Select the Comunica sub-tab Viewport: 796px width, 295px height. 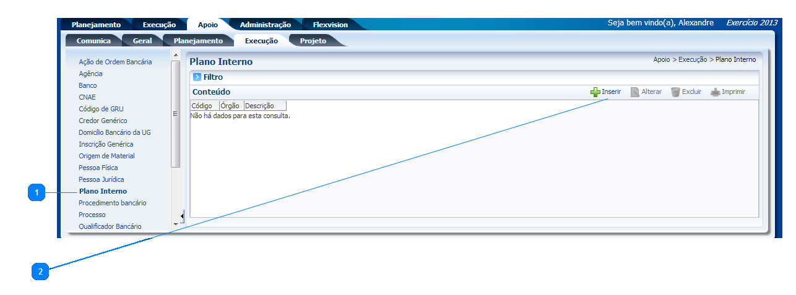[x=93, y=41]
